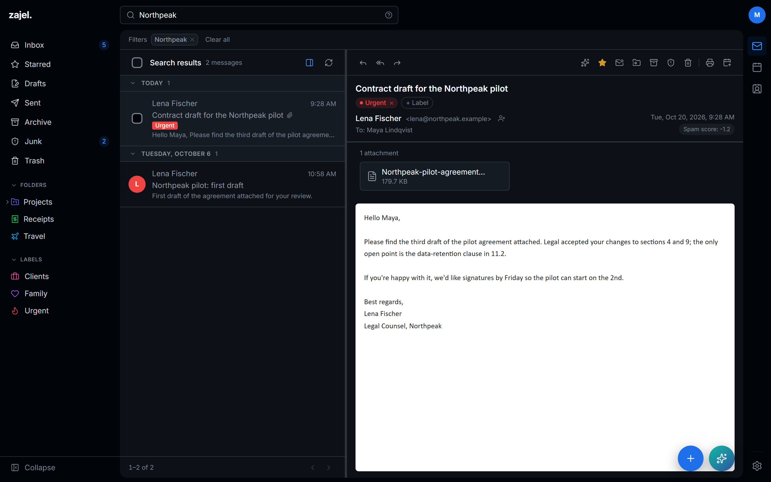Click the Spam score badge
771x482 pixels.
(x=706, y=129)
